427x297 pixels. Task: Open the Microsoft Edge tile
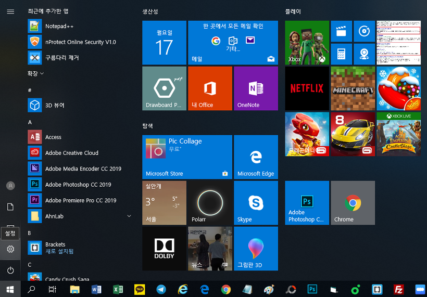(x=256, y=157)
